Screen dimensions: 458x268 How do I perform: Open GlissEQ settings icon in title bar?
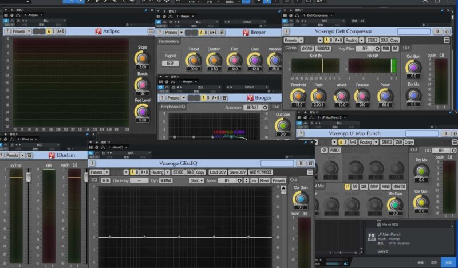click(x=310, y=163)
